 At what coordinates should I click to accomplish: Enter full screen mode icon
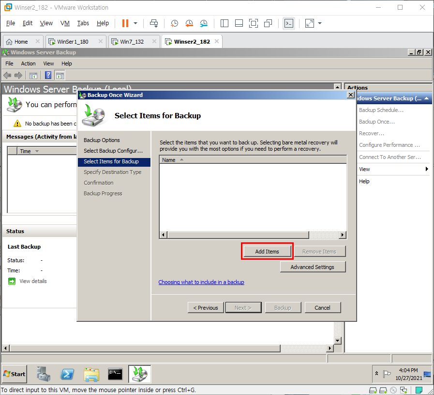pyautogui.click(x=253, y=23)
